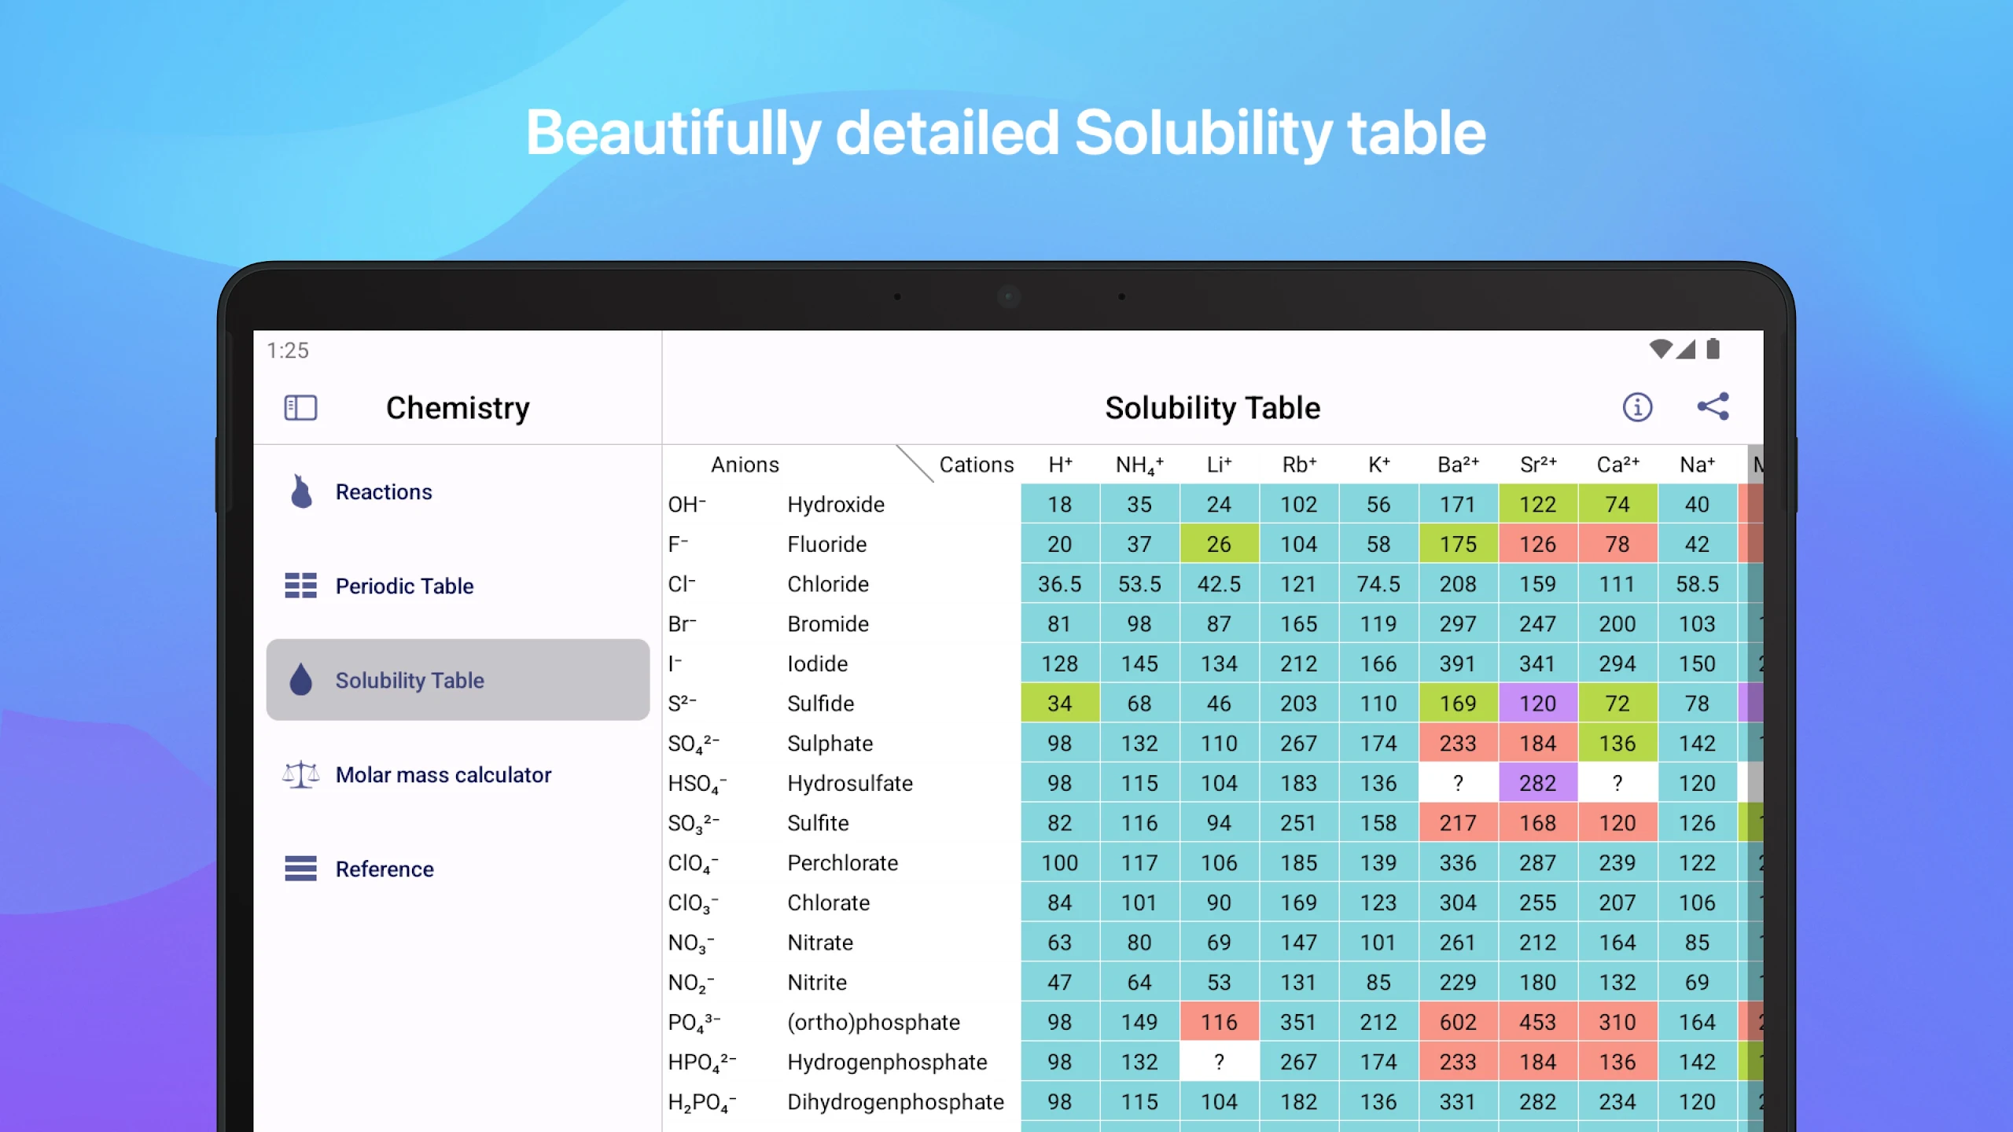Image resolution: width=2013 pixels, height=1132 pixels.
Task: Click the Molar mass scales icon
Action: point(300,775)
